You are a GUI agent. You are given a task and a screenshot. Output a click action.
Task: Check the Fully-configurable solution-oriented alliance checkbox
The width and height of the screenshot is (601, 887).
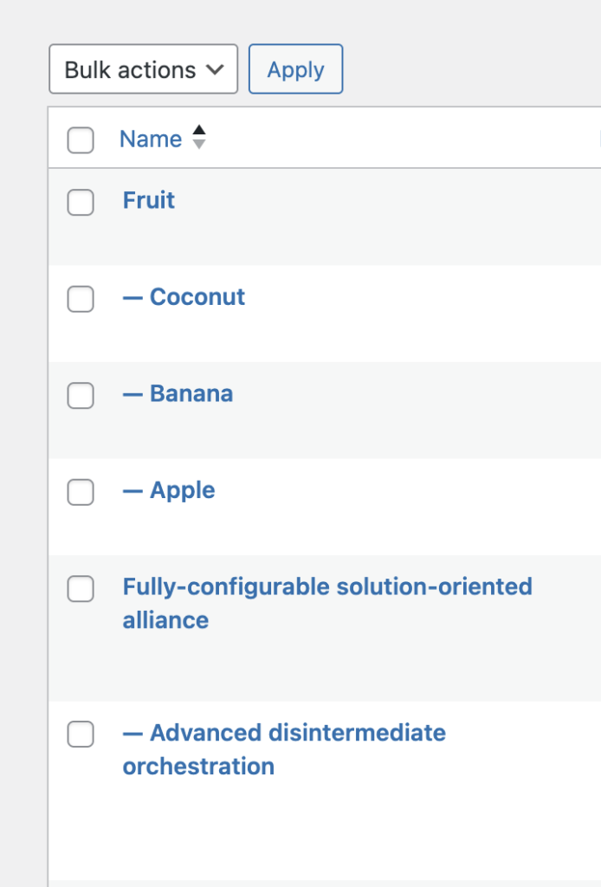pyautogui.click(x=81, y=590)
